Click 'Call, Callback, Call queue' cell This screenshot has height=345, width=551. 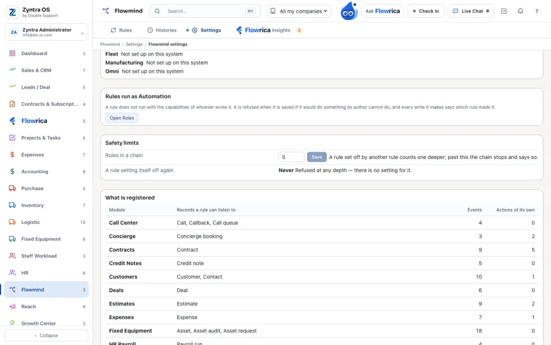click(207, 223)
